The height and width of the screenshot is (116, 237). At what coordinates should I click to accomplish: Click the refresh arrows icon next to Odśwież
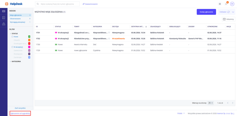point(229,12)
